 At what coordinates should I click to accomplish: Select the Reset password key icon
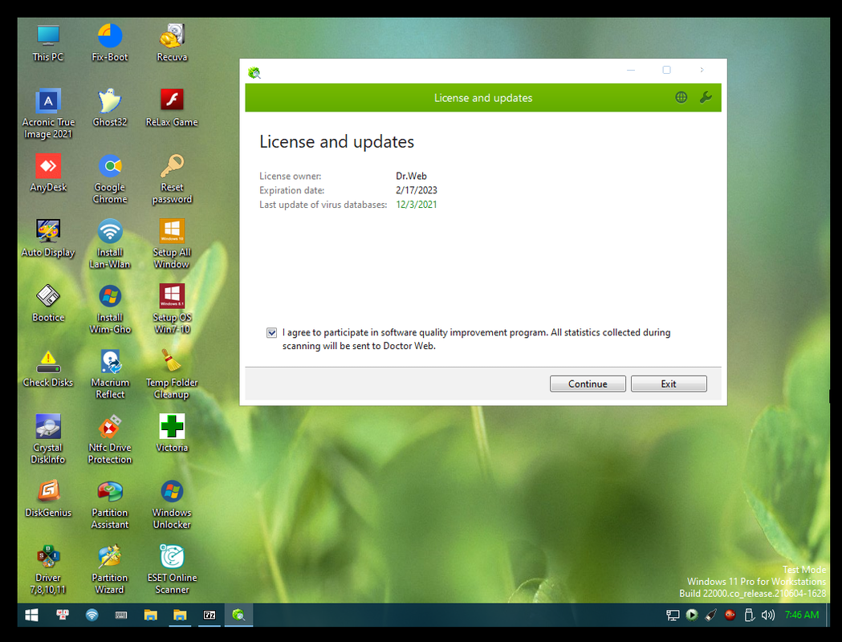click(x=172, y=178)
